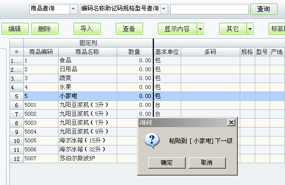Click the partially visible 标签 button

point(277,29)
